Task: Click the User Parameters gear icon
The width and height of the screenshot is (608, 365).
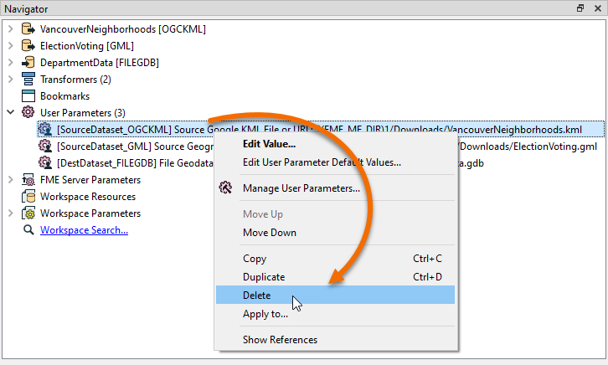Action: (28, 113)
